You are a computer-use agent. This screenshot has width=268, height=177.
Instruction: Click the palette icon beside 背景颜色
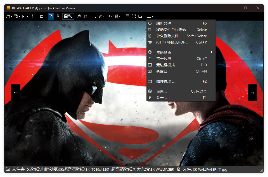coord(150,52)
